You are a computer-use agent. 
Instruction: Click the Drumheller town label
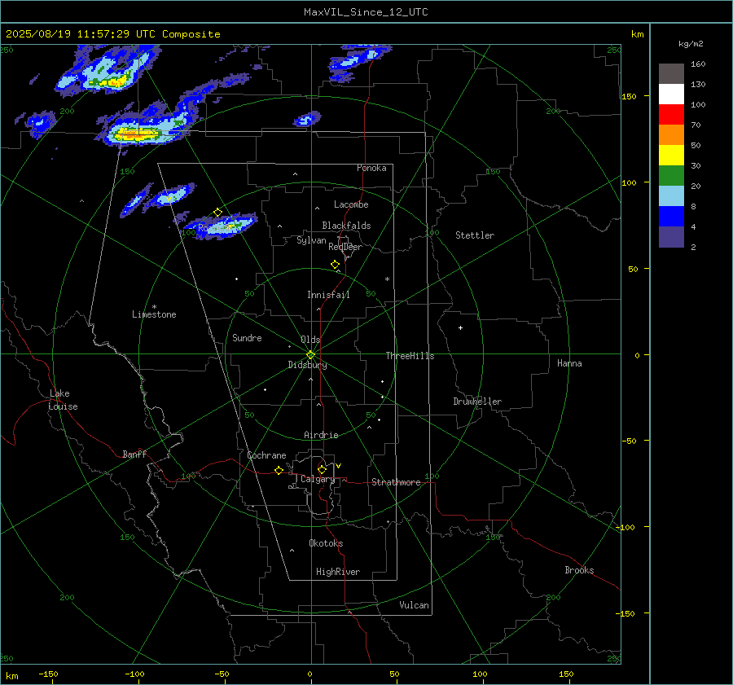click(x=477, y=402)
